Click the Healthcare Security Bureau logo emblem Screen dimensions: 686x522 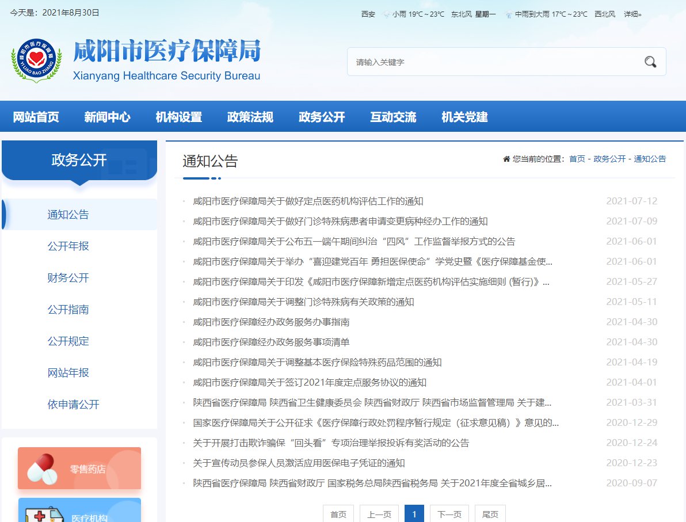pos(36,60)
